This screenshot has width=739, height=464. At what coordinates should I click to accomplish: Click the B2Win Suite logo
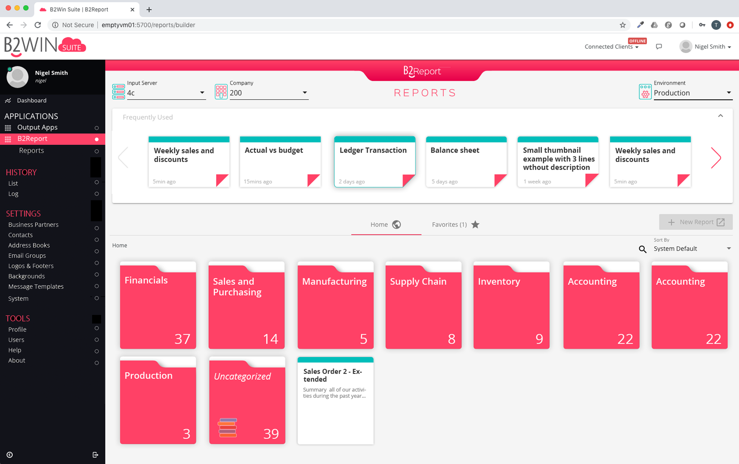45,46
